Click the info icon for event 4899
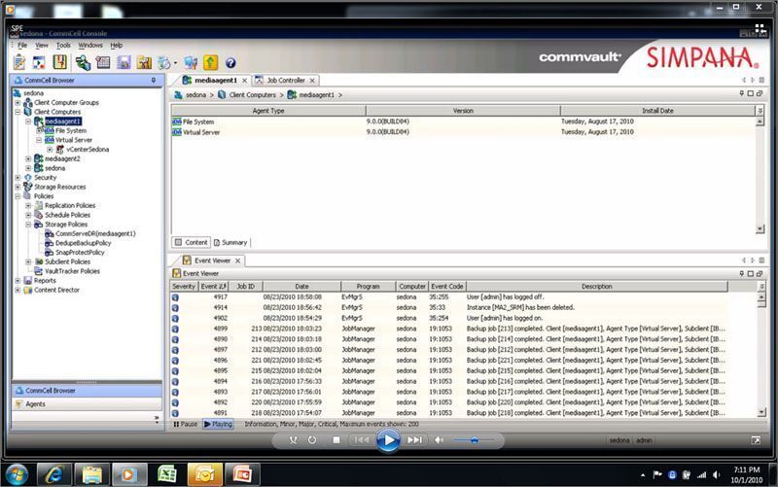 pos(176,329)
